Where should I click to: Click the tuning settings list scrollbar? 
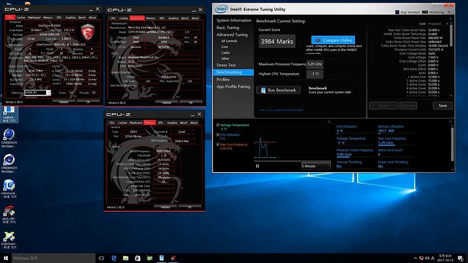coord(450,36)
